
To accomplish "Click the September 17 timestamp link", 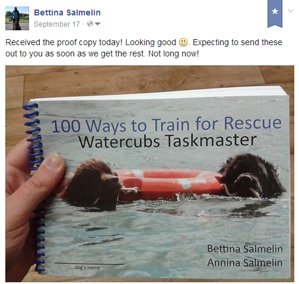I will tap(57, 24).
